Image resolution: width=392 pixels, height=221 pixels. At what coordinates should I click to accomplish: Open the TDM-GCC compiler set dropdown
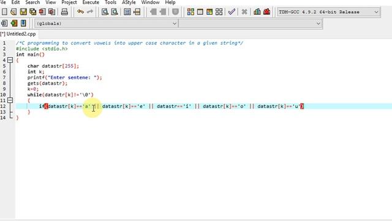pos(328,12)
